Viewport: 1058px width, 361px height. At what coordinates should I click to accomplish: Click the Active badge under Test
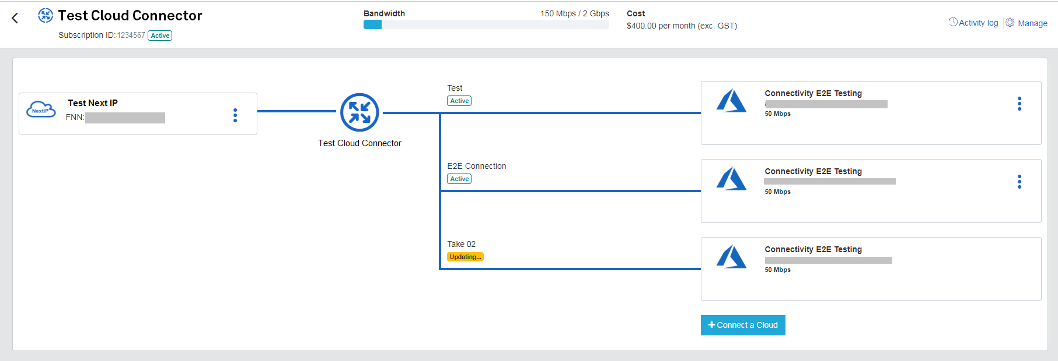tap(459, 101)
